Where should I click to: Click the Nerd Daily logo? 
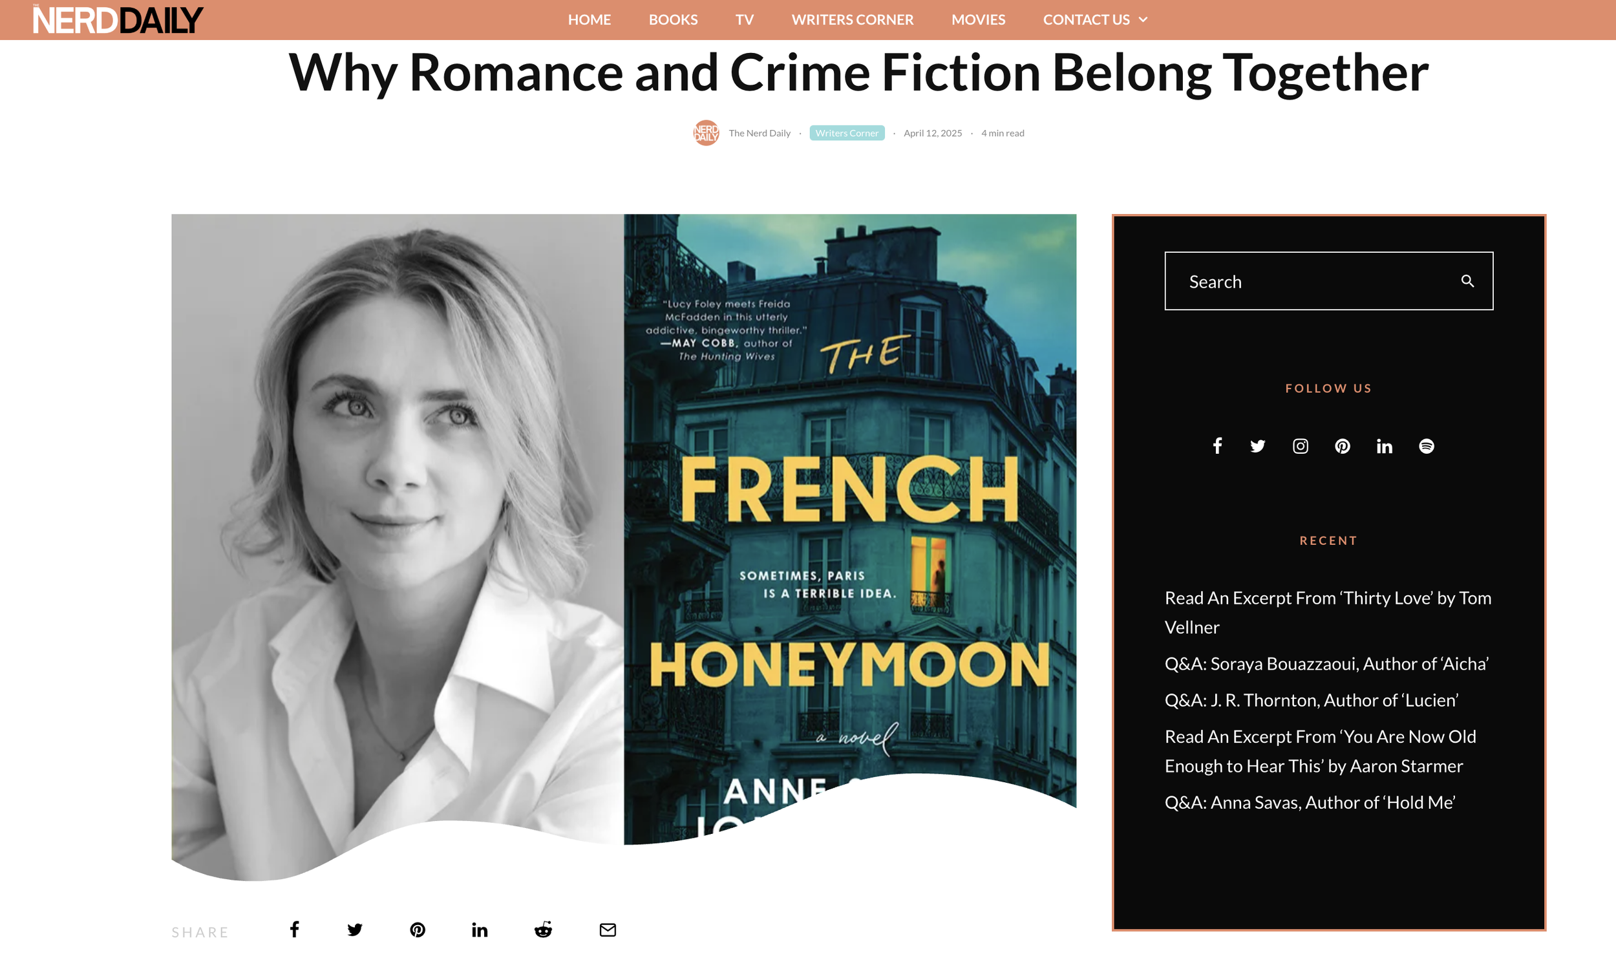118,19
